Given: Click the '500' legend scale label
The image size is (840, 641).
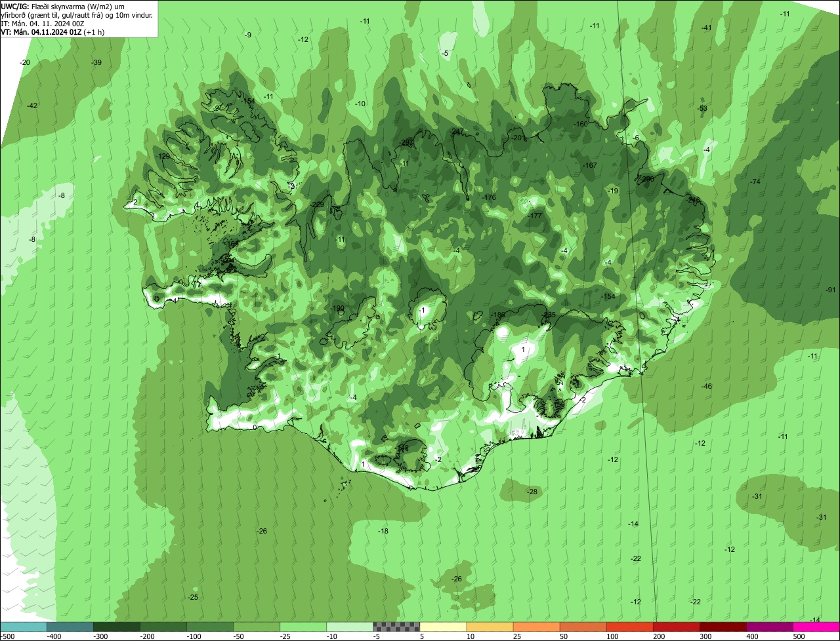Looking at the screenshot, I should pyautogui.click(x=799, y=636).
